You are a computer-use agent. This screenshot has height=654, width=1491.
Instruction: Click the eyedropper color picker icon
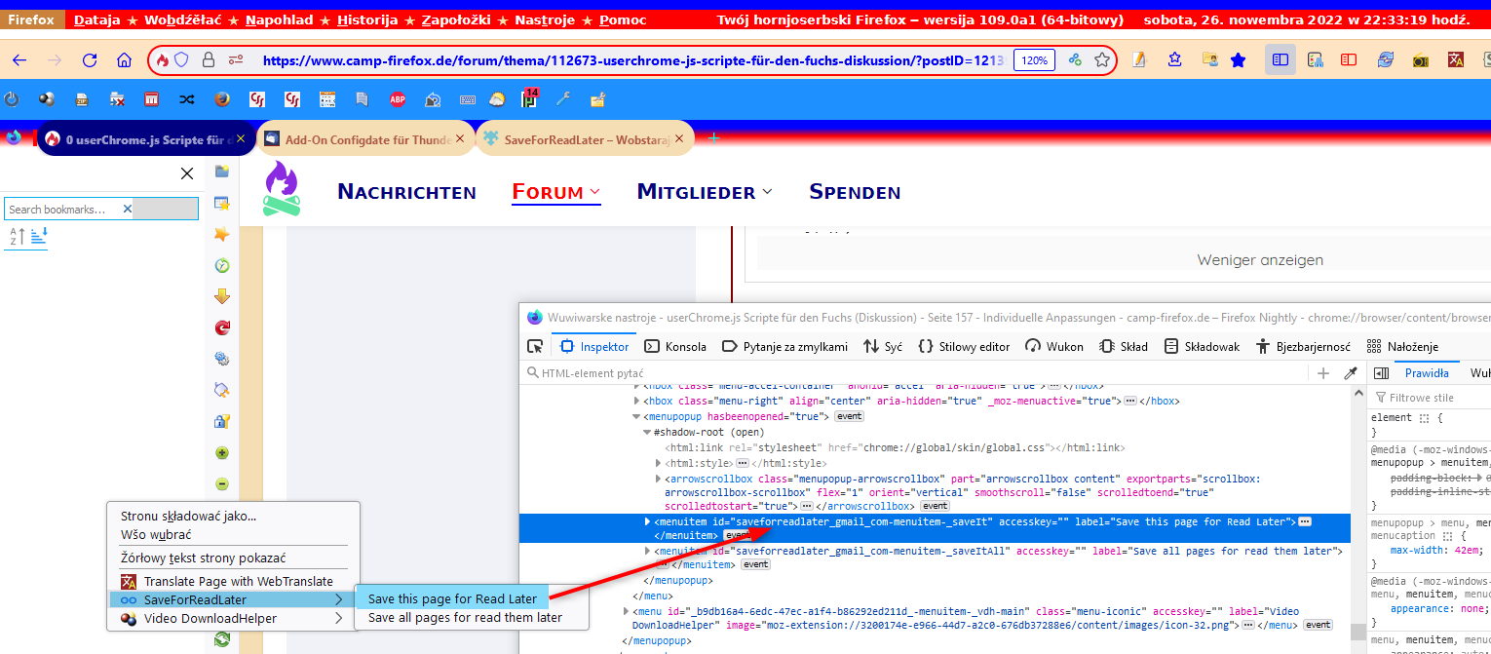(x=1351, y=373)
